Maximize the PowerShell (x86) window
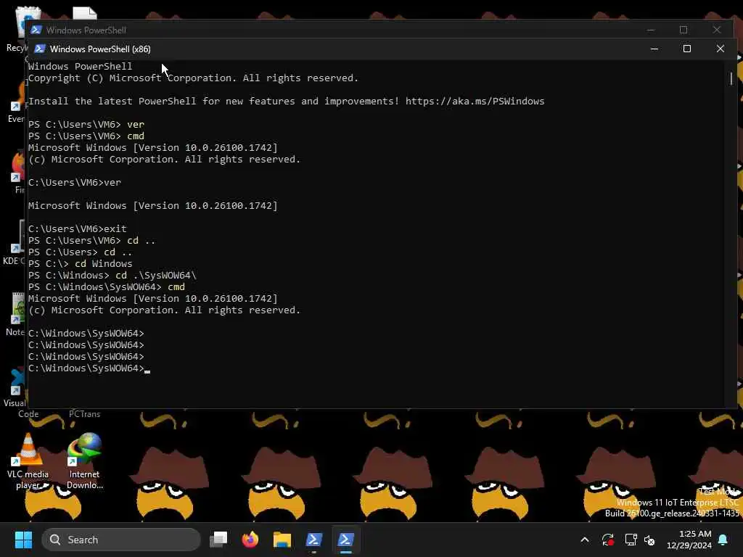 tap(686, 49)
